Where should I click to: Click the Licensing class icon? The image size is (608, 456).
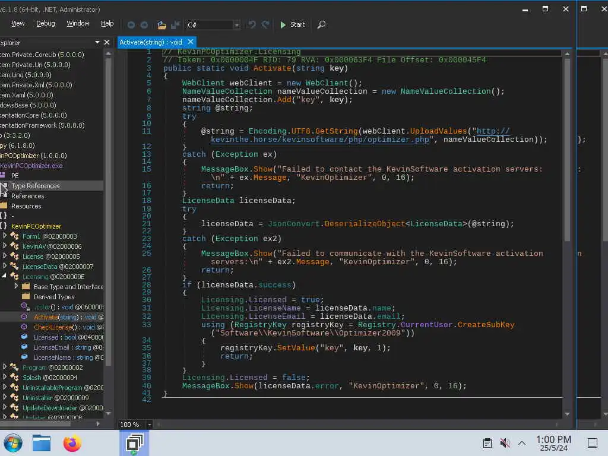[x=14, y=276]
